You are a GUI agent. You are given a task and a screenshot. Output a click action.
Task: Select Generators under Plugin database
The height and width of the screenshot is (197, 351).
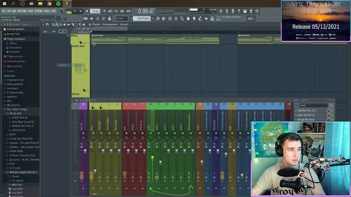coord(15,48)
